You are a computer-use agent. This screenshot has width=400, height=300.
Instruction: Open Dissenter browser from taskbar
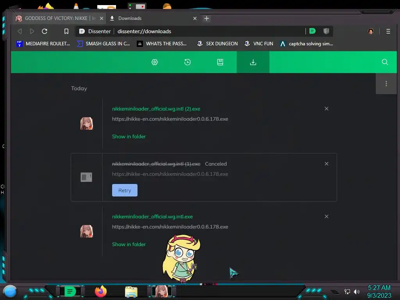70,291
